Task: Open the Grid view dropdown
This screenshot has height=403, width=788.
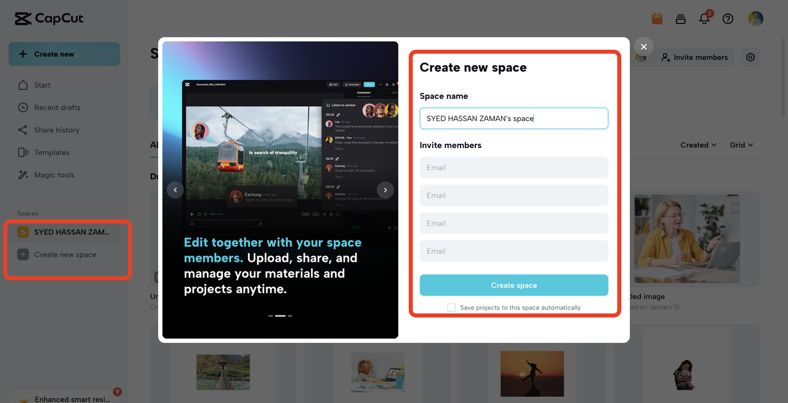Action: (x=741, y=145)
